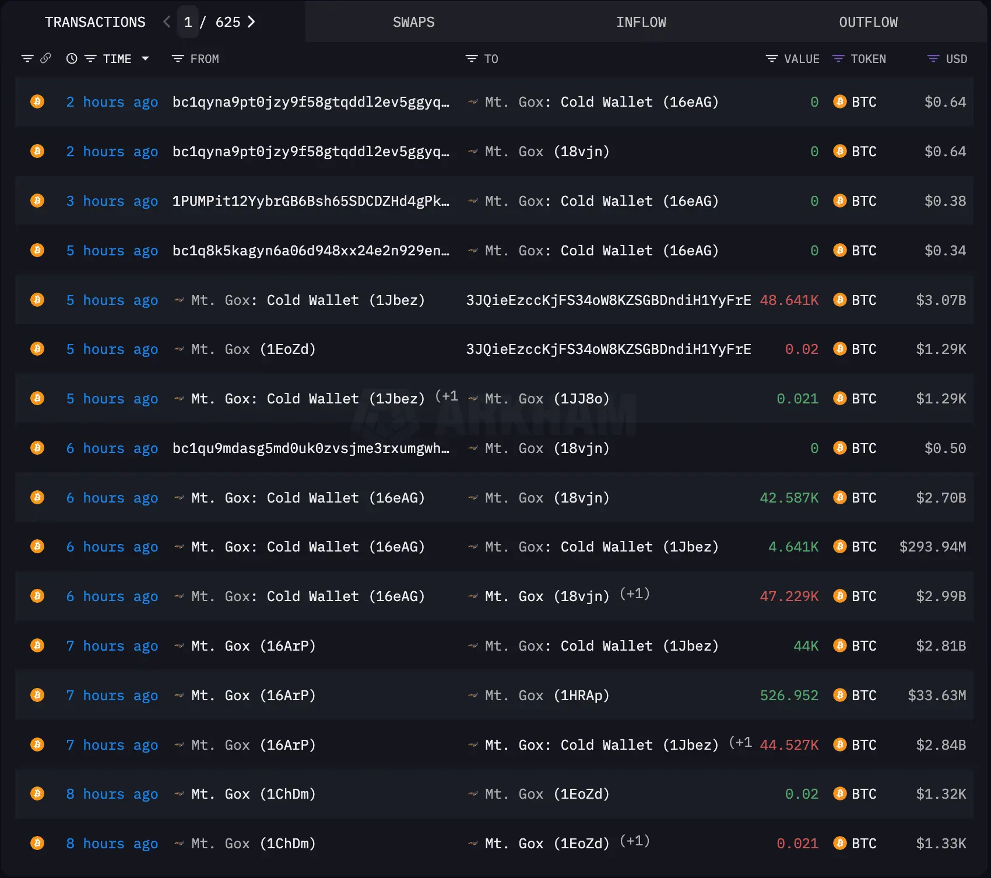Open address bc1q8k5kagyn6a06d948xx24e2n929en…
Screen dimensions: 991x878
coord(311,251)
